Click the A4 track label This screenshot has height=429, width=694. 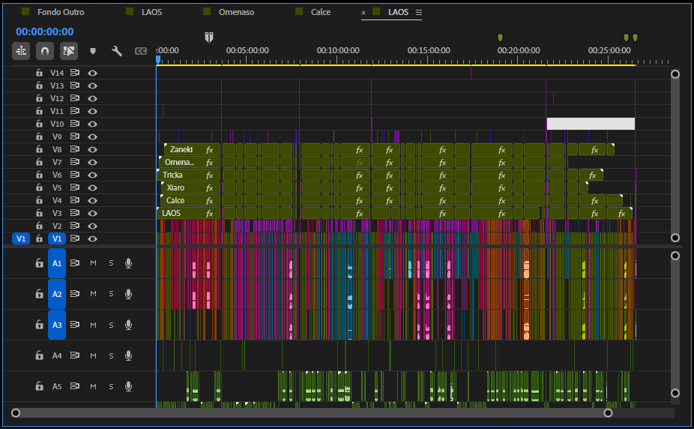(x=57, y=355)
